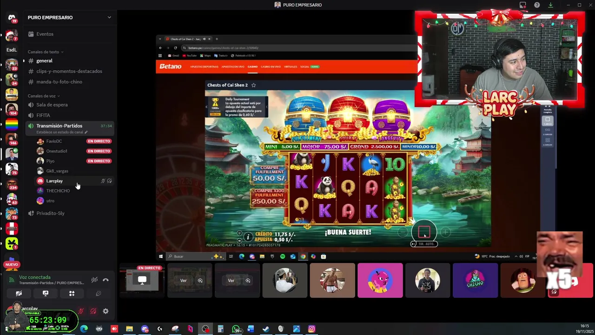This screenshot has width=595, height=335.
Task: Turn on camera button
Action: tap(19, 294)
